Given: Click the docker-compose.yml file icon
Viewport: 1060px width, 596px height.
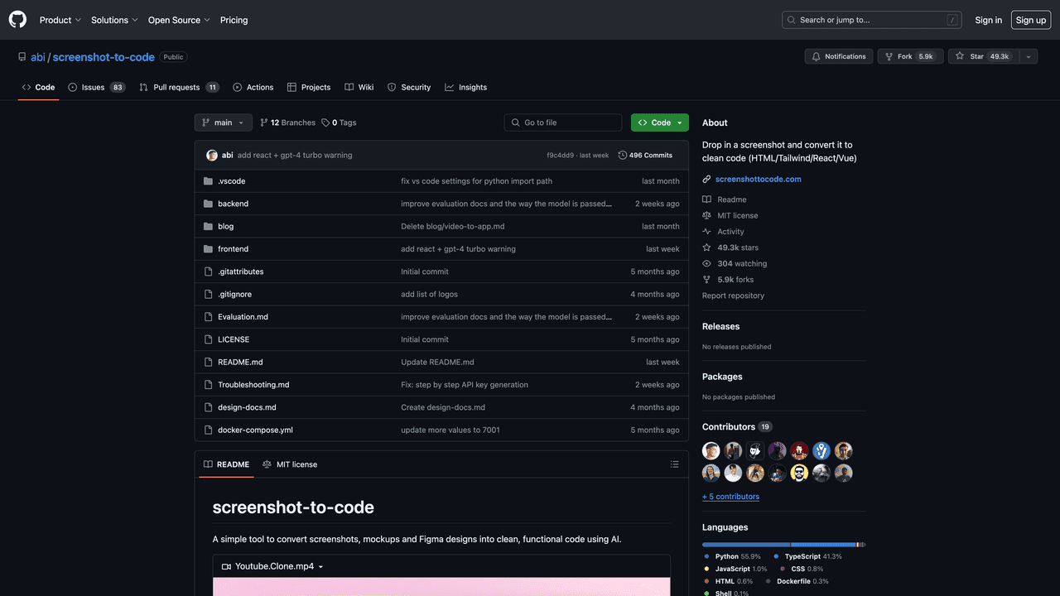Looking at the screenshot, I should click(x=209, y=430).
